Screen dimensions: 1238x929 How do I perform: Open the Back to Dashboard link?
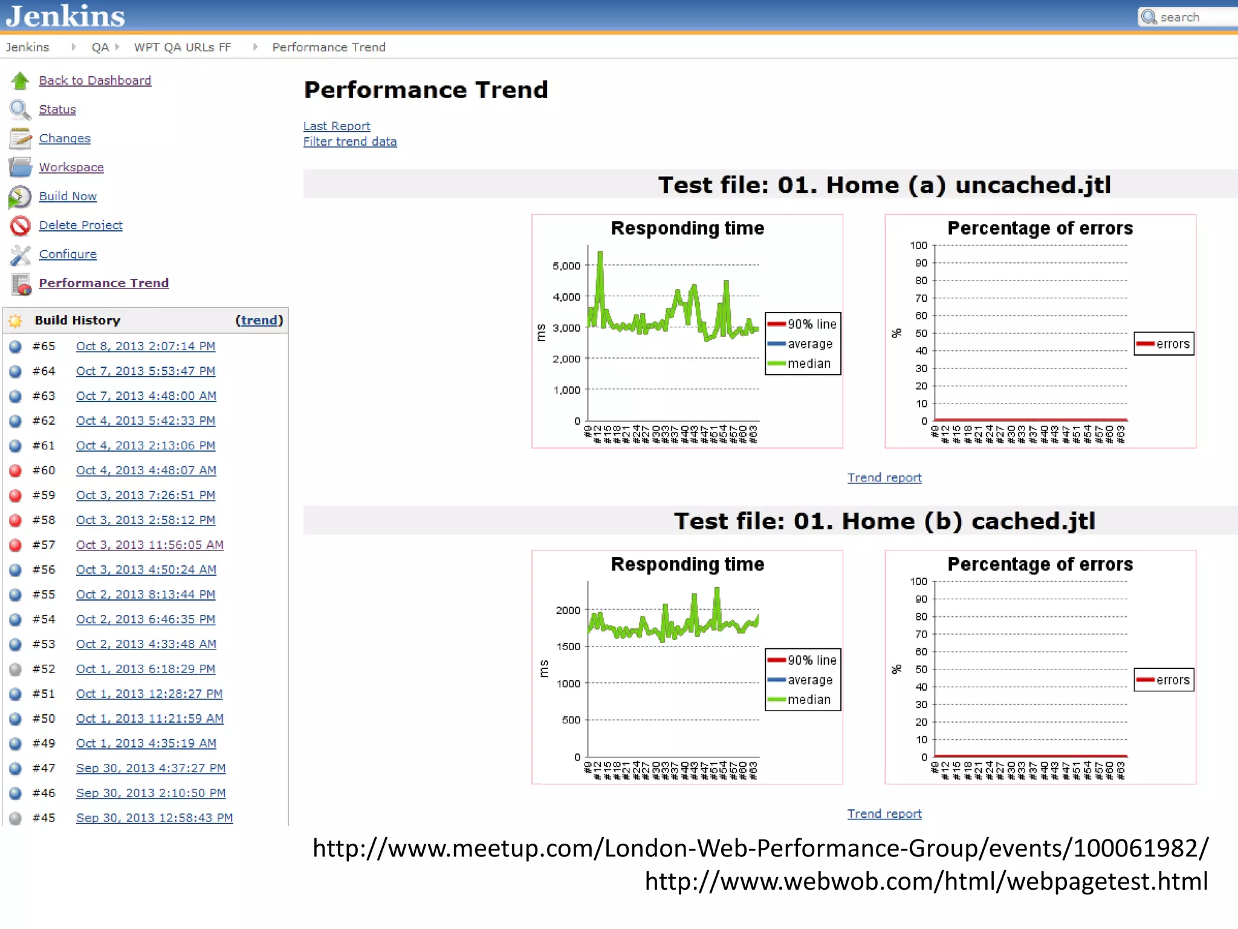[x=95, y=80]
